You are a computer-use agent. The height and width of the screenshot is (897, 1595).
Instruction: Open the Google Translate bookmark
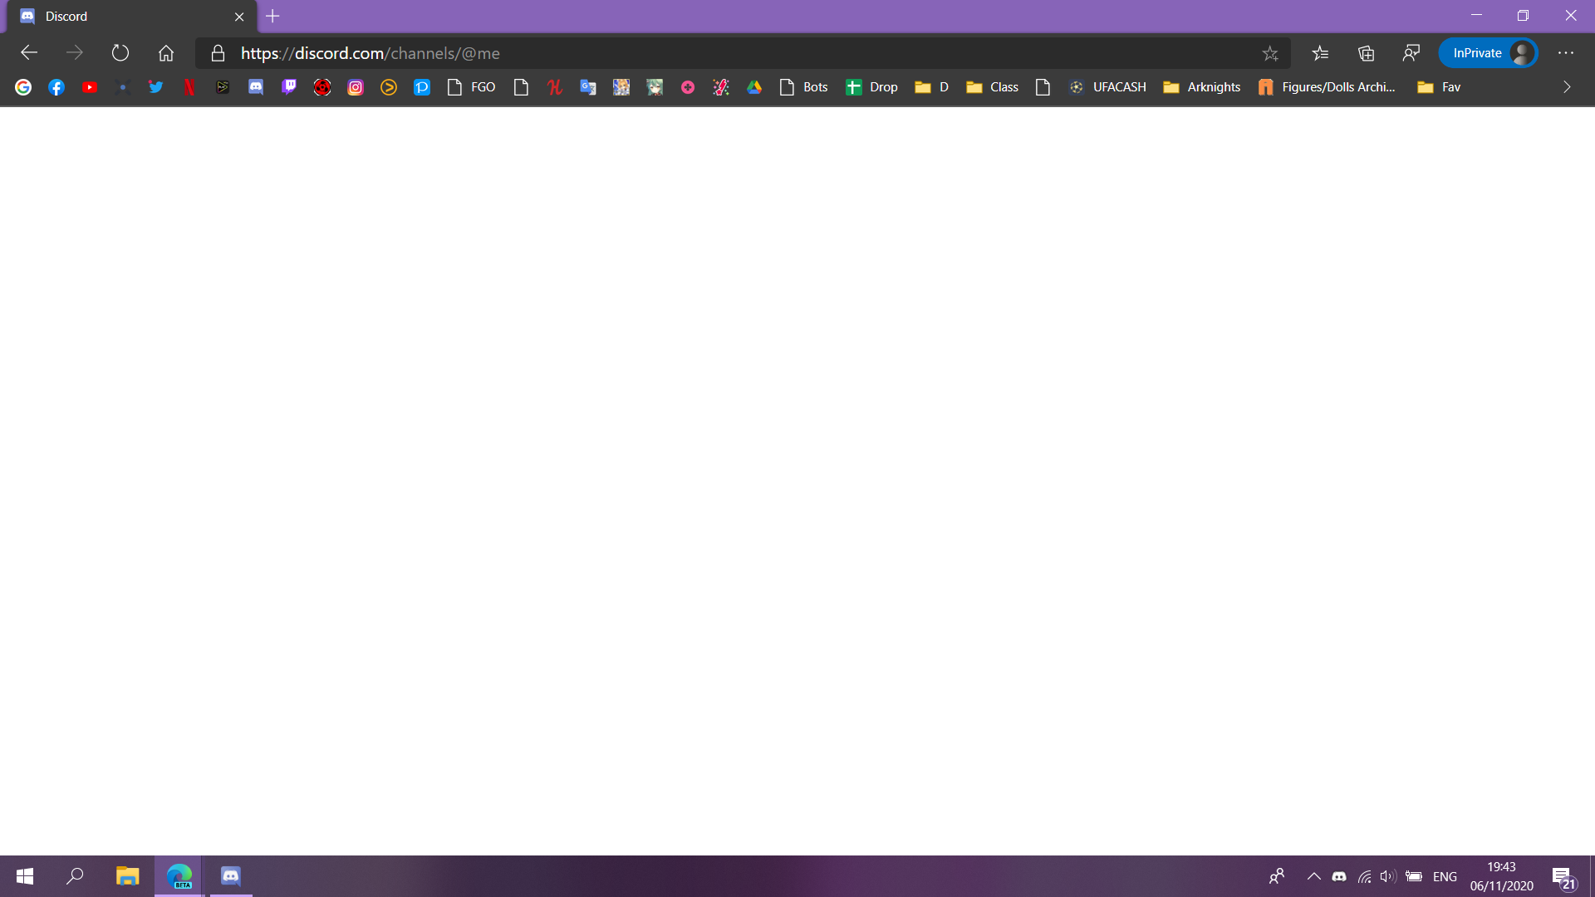[588, 87]
